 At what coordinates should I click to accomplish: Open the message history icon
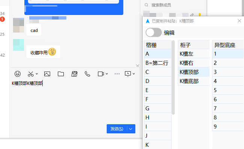point(128,74)
